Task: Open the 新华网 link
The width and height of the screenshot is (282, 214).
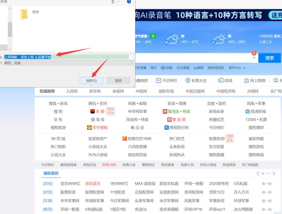Action: point(95,91)
